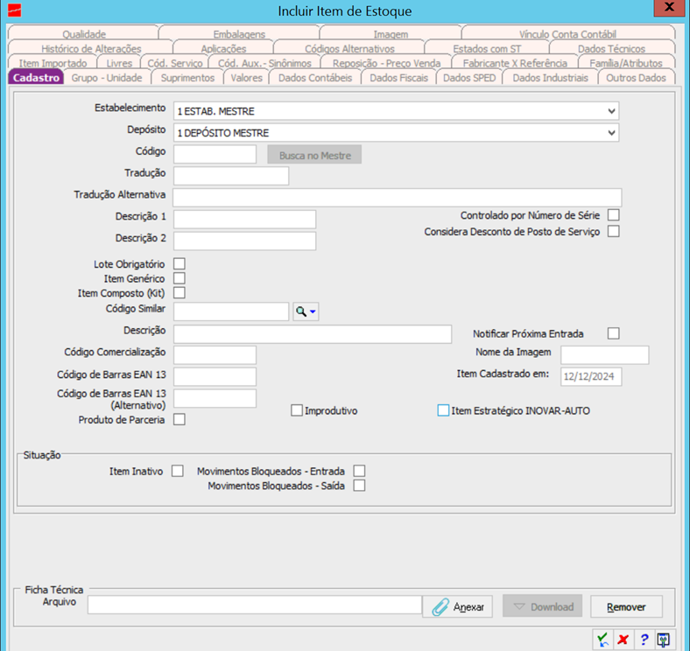Click the red X cancel icon

[x=623, y=640]
